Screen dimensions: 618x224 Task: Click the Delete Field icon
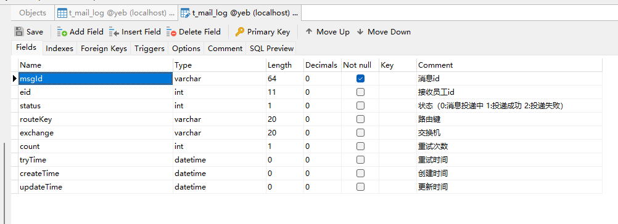click(171, 32)
